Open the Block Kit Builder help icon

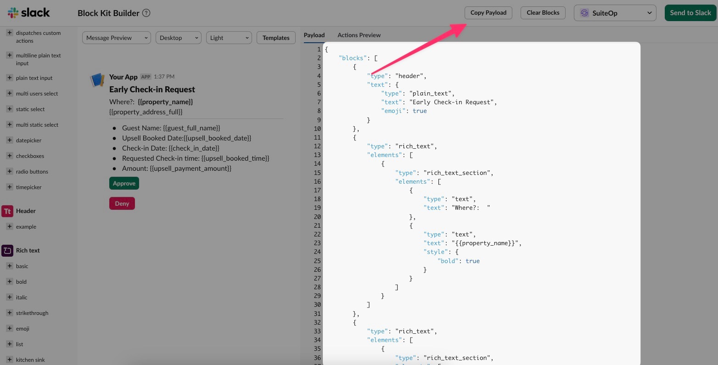click(x=146, y=13)
